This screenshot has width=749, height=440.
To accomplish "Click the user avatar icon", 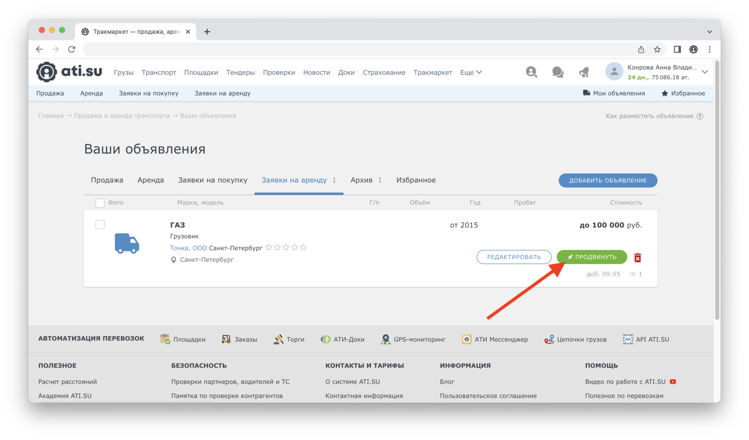I will pos(614,72).
